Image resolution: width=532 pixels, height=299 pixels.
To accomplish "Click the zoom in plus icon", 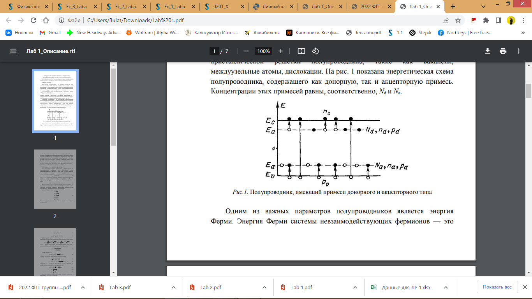I will click(x=281, y=51).
